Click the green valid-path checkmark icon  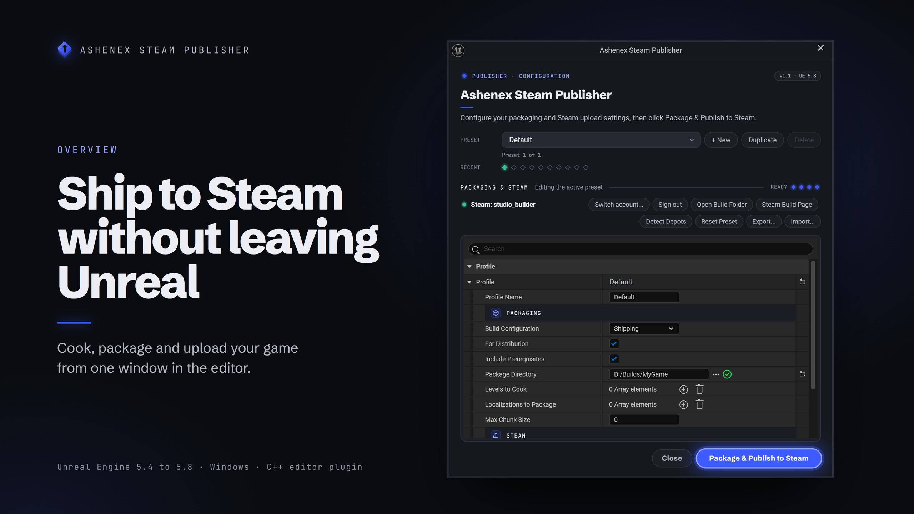click(727, 374)
